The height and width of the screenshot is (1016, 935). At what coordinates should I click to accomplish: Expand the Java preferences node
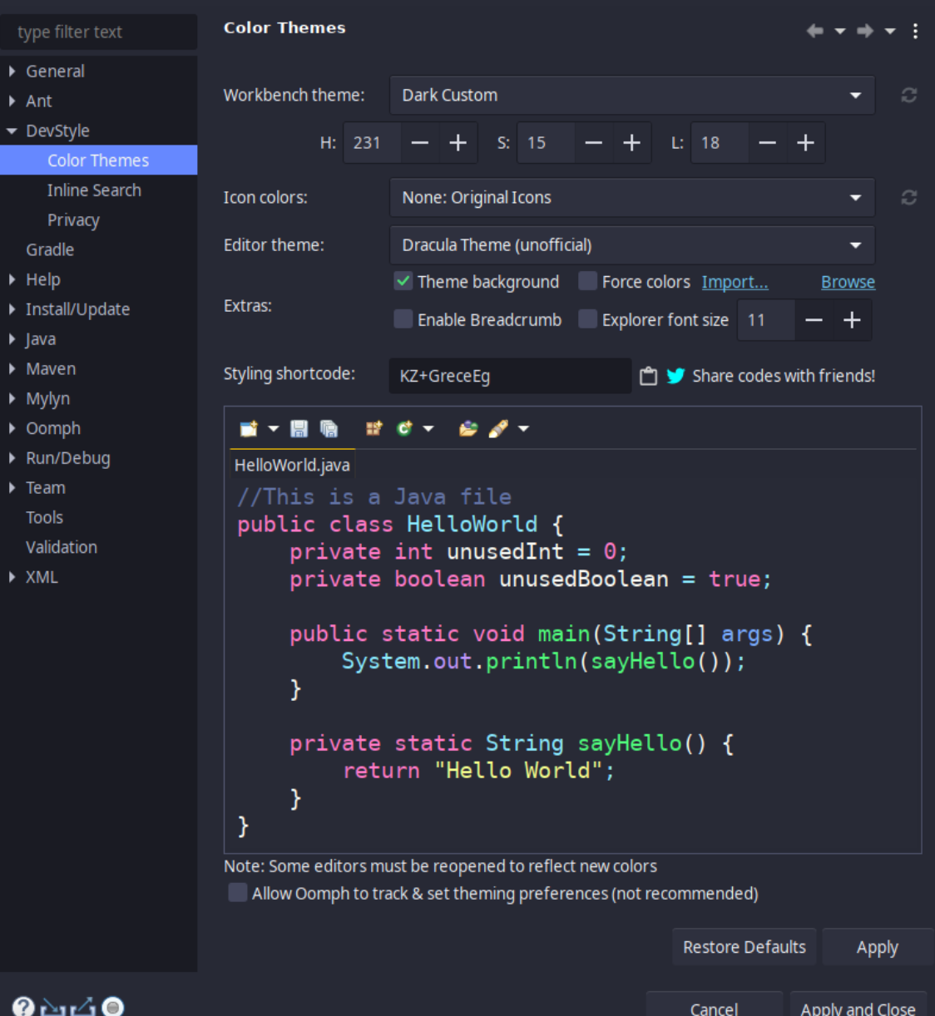12,339
